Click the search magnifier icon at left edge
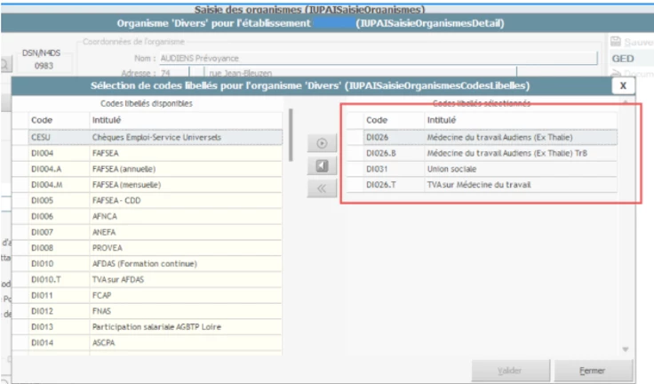The image size is (654, 384). tap(5, 65)
